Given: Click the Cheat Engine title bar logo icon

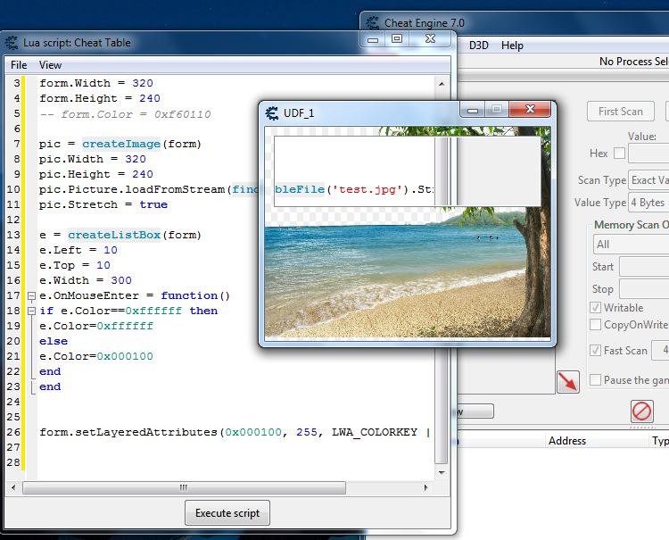Looking at the screenshot, I should point(371,23).
